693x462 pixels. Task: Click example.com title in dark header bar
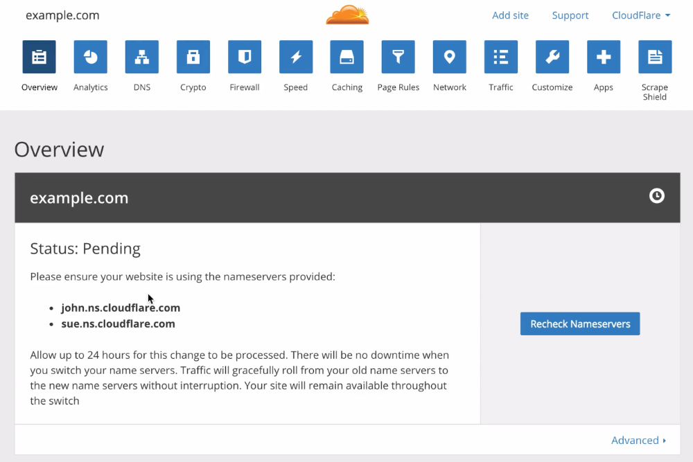[79, 198]
